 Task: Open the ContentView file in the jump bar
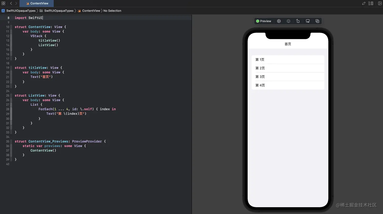coord(89,11)
